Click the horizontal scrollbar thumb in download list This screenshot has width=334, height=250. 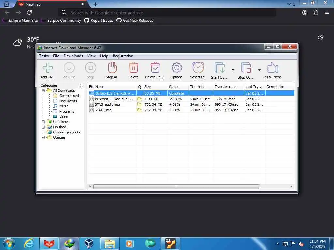pyautogui.click(x=176, y=187)
